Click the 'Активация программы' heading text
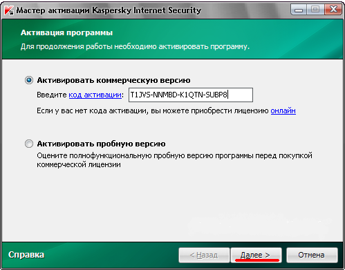The width and height of the screenshot is (345, 270). coord(66,32)
